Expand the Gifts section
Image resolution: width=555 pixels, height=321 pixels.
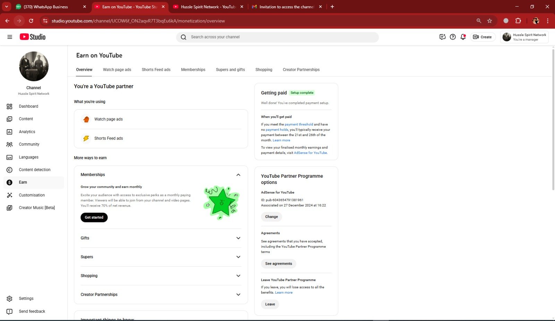pyautogui.click(x=238, y=238)
